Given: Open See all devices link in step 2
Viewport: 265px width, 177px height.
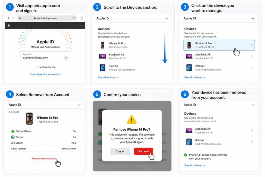Looking at the screenshot, I should point(108,77).
